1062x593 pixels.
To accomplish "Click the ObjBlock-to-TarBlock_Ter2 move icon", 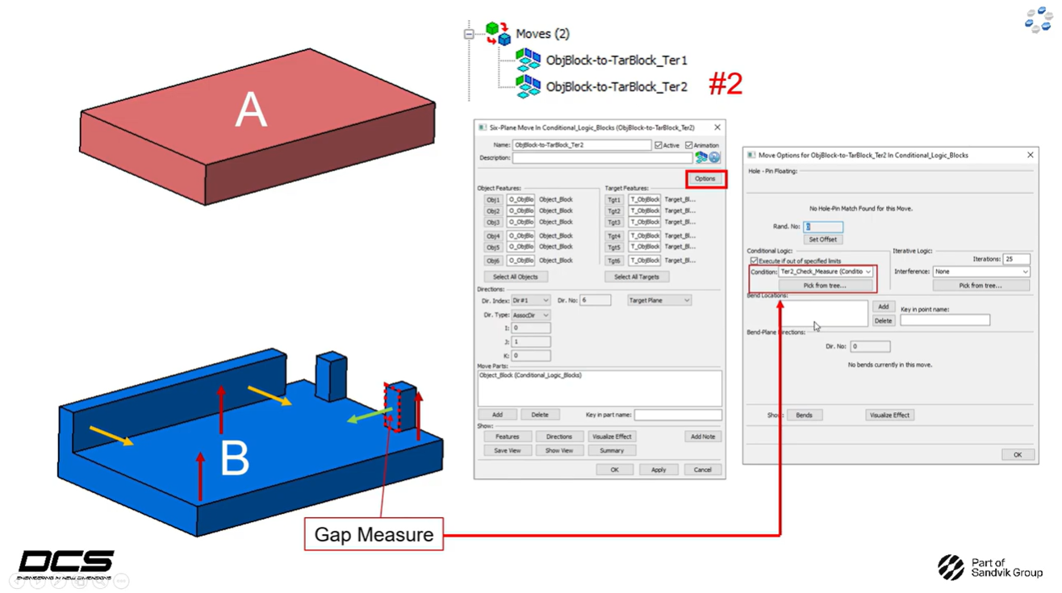I will coord(528,86).
